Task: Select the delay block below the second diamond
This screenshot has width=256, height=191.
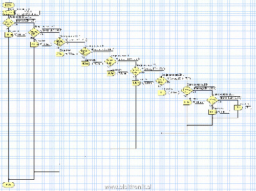Action: click(34, 45)
